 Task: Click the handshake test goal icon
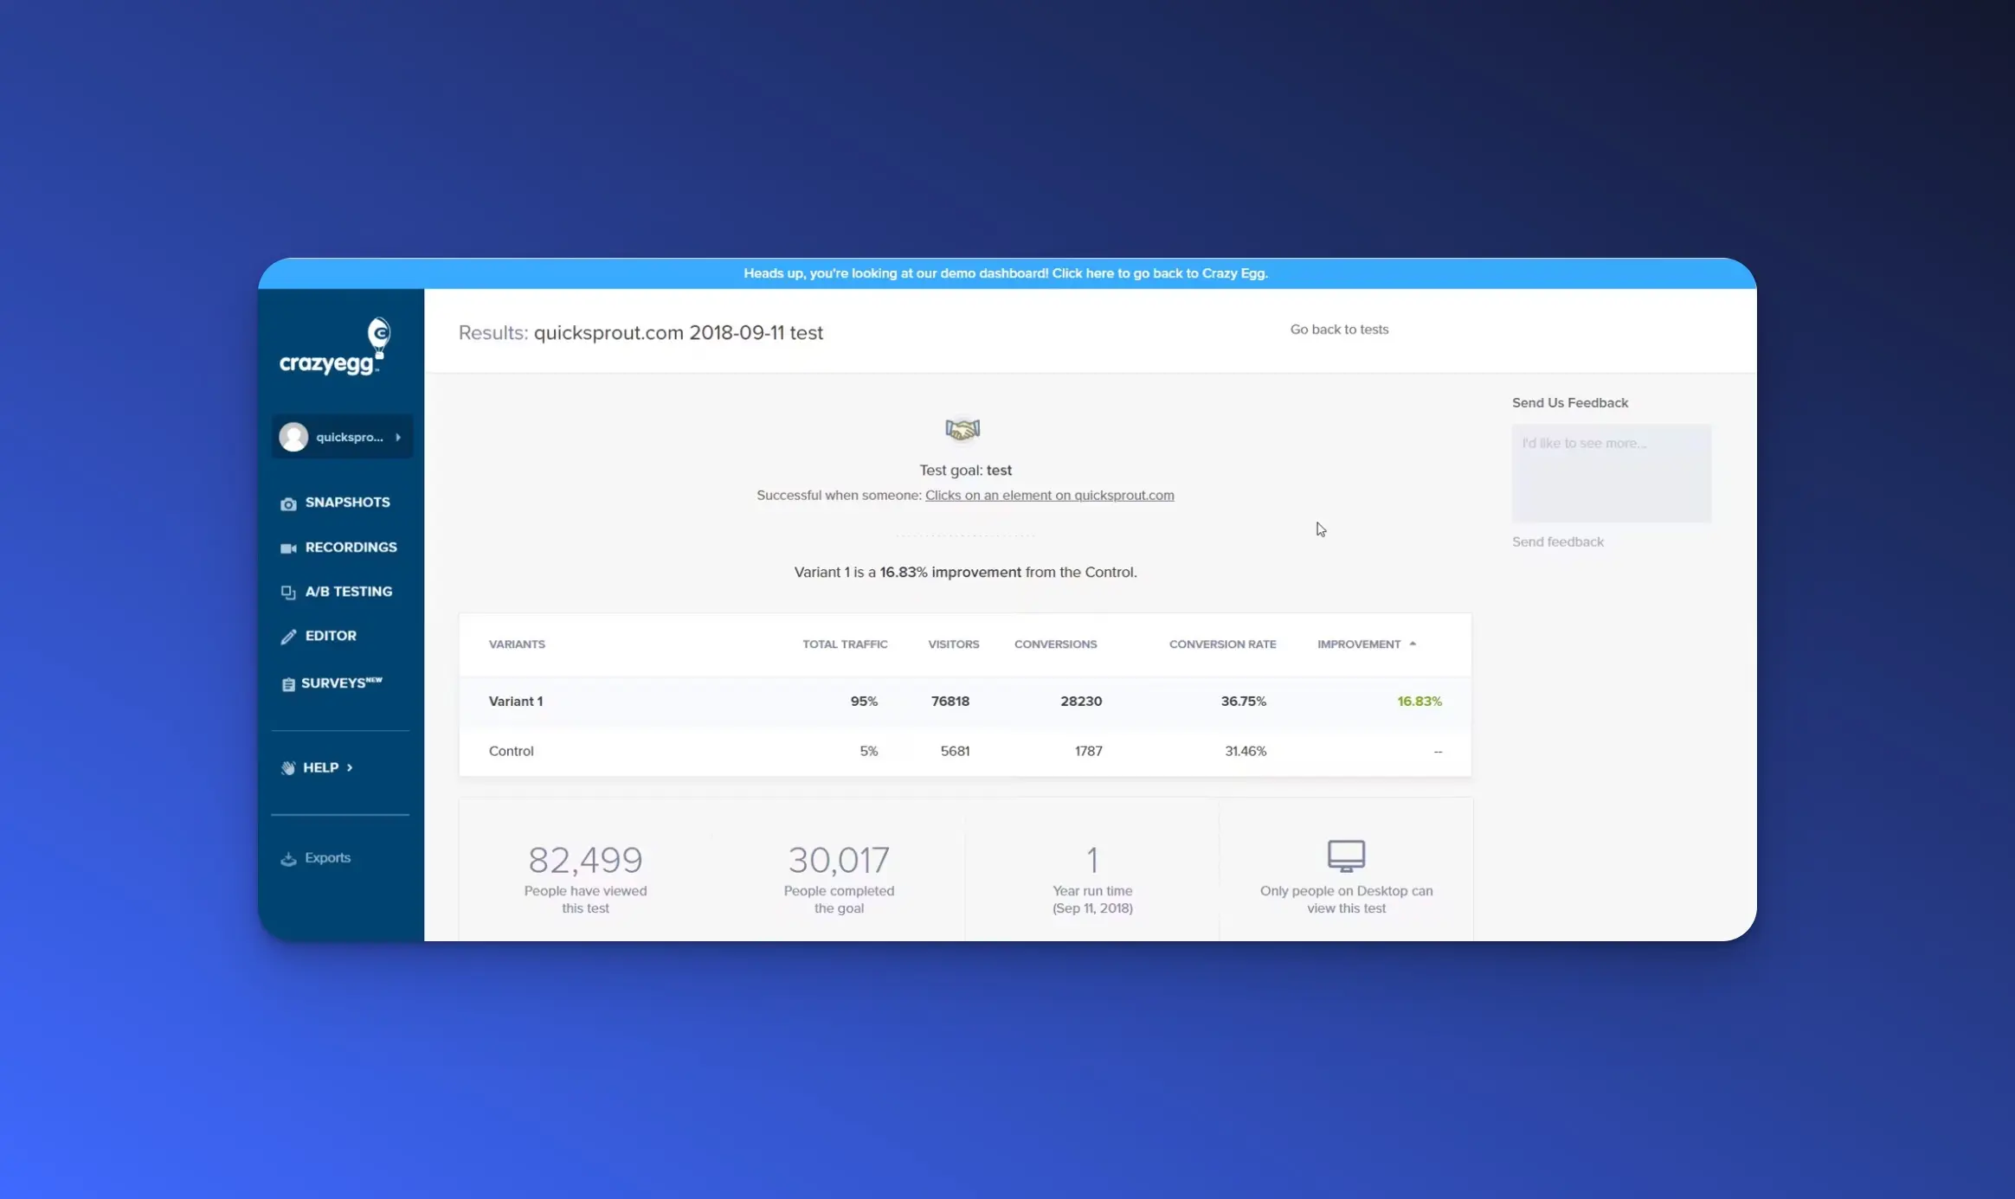click(962, 429)
